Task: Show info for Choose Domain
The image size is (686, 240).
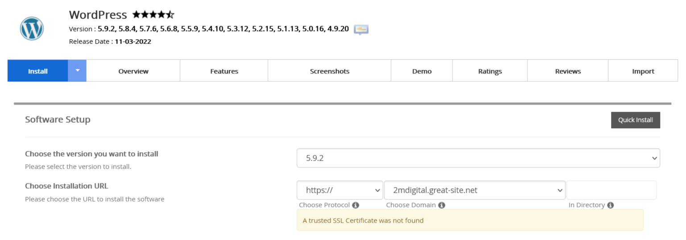Action: pyautogui.click(x=442, y=205)
